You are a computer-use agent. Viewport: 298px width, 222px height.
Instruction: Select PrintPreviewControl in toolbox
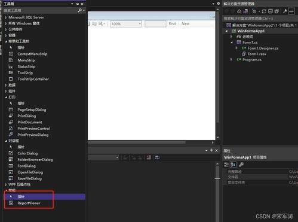coord(33,129)
